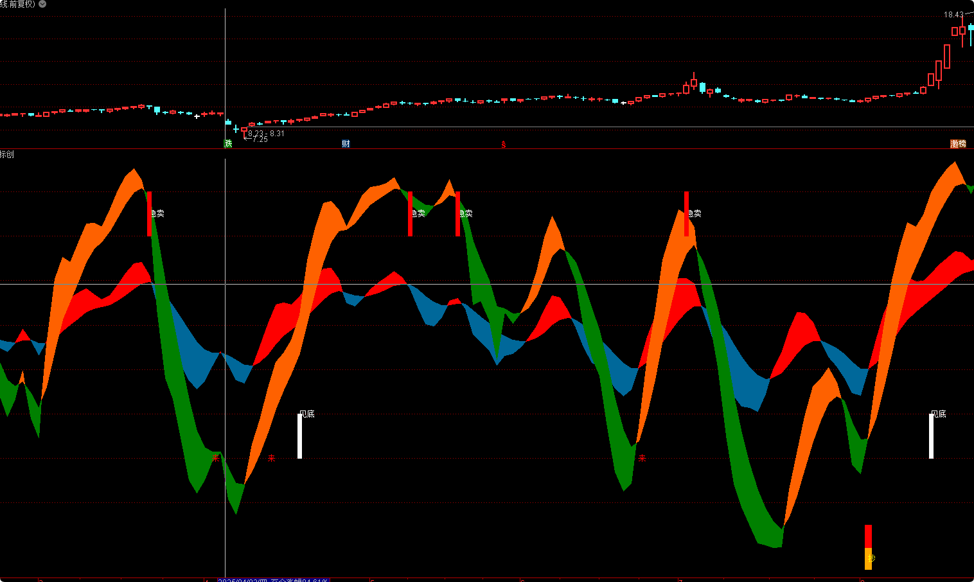The image size is (974, 582).
Task: Click the red-orange bar at chart bottom
Action: click(x=868, y=547)
